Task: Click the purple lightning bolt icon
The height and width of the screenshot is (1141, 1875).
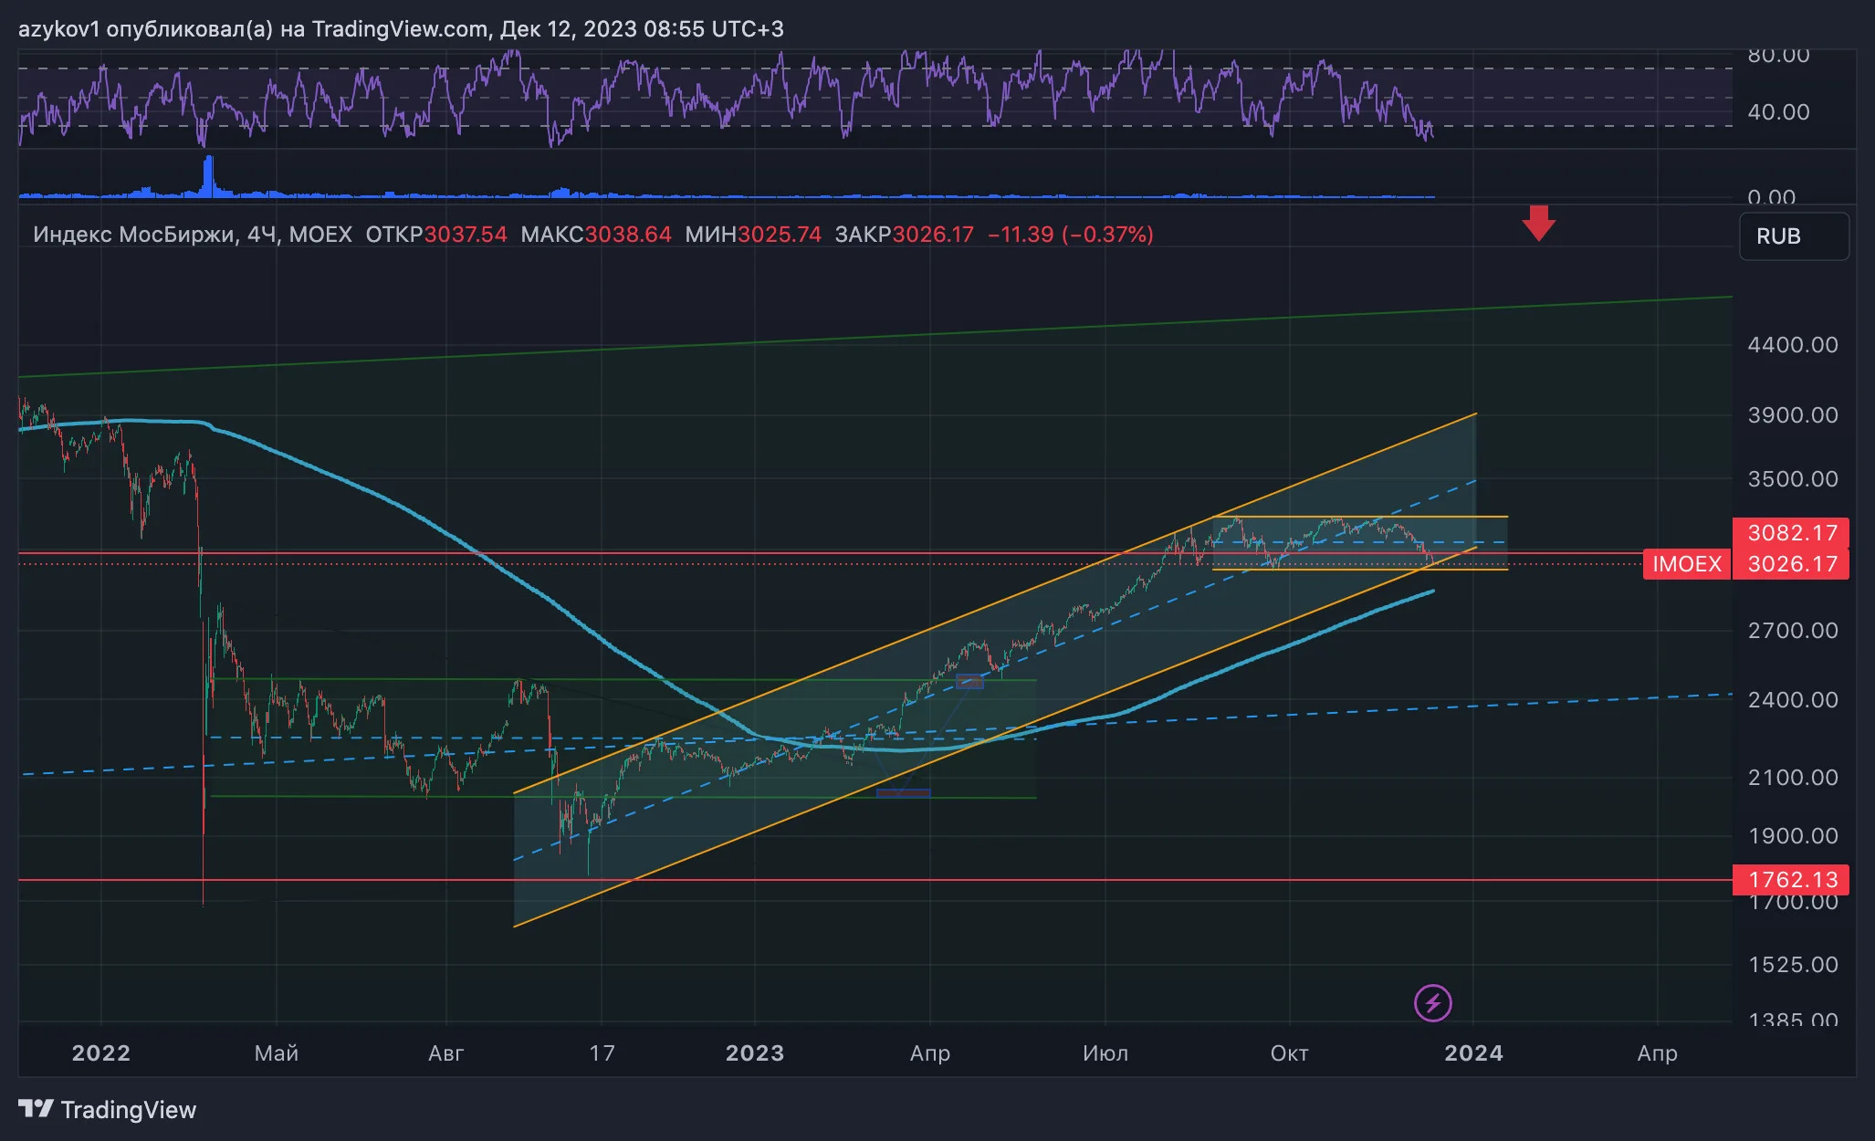Action: click(1432, 1003)
